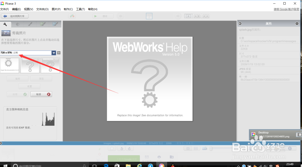The image size is (302, 167).
Task: Open the 文件夹(O) menu
Action: pyautogui.click(x=42, y=9)
